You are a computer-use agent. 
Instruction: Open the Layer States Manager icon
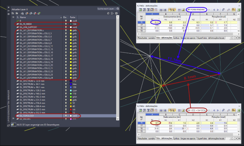(22, 14)
